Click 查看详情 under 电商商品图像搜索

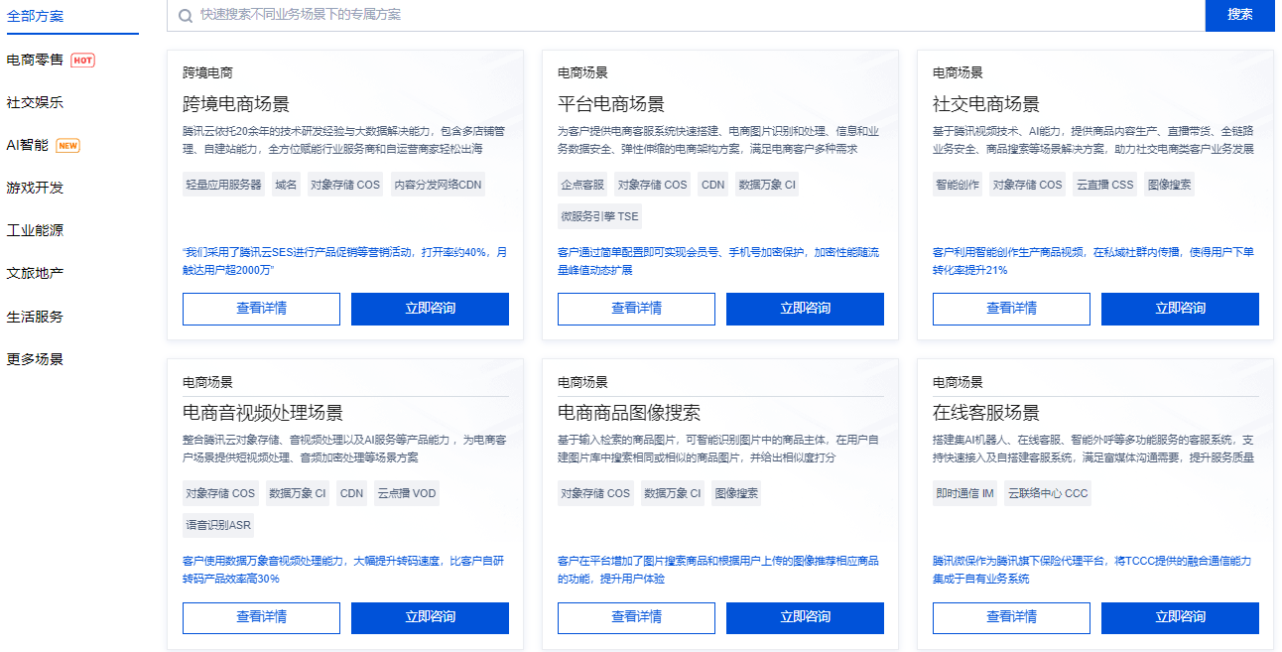pyautogui.click(x=635, y=617)
